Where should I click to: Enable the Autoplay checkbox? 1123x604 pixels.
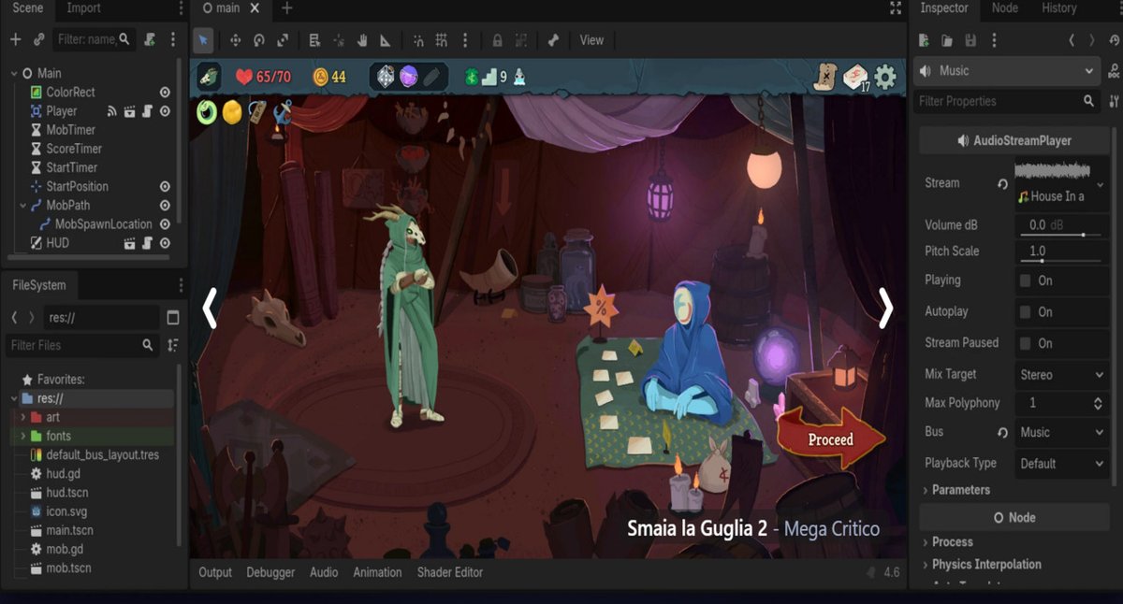tap(1026, 312)
